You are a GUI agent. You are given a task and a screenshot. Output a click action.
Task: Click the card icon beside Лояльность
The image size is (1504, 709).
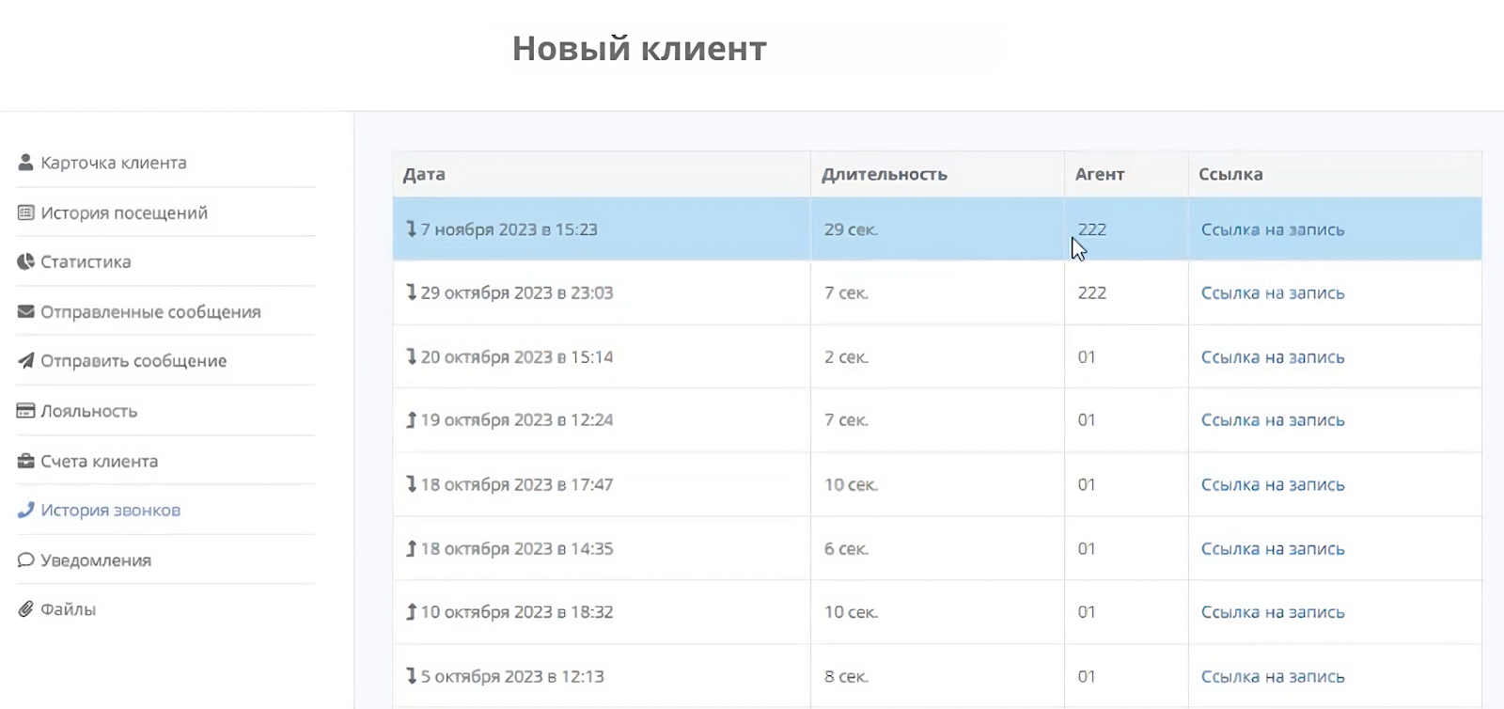tap(25, 411)
